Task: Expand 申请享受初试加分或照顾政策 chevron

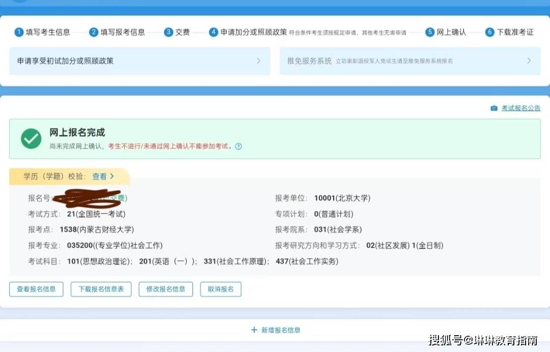Action: point(259,61)
